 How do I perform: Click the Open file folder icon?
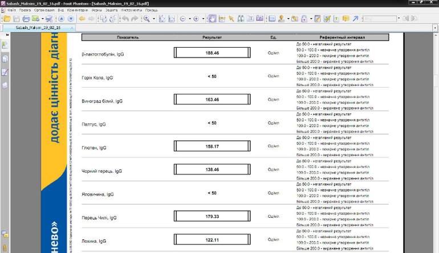(x=7, y=19)
